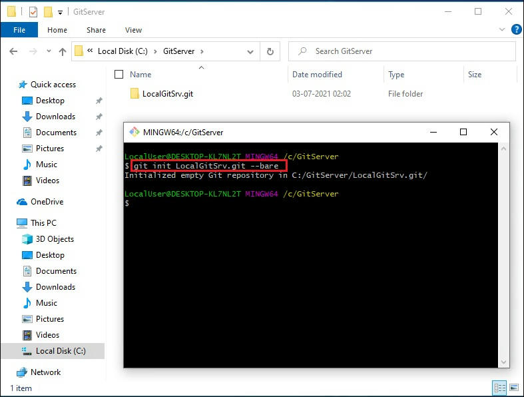524x397 pixels.
Task: Go up one folder level
Action: [x=63, y=51]
